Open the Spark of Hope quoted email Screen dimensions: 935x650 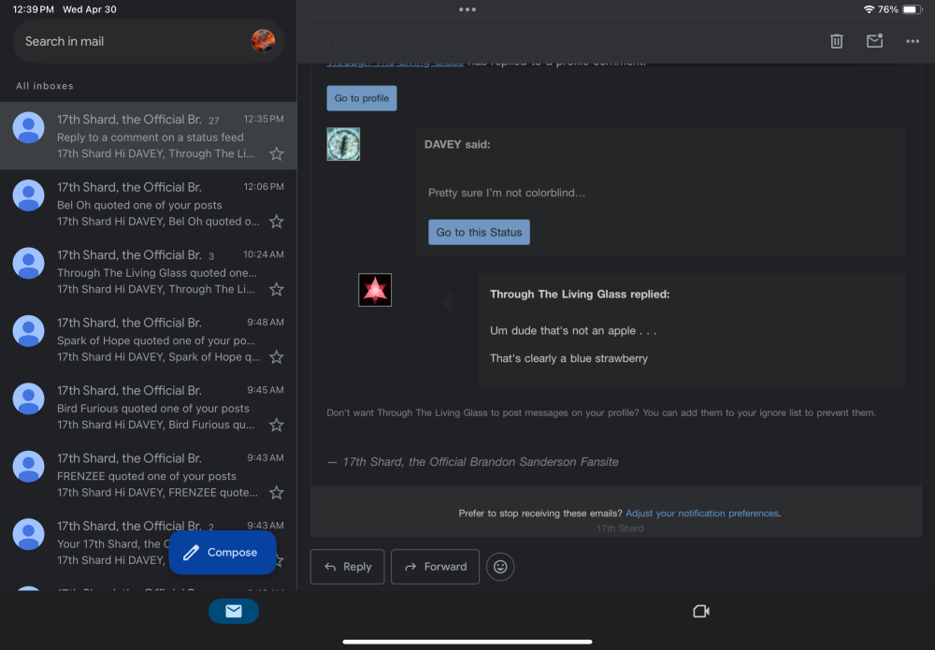click(x=149, y=339)
